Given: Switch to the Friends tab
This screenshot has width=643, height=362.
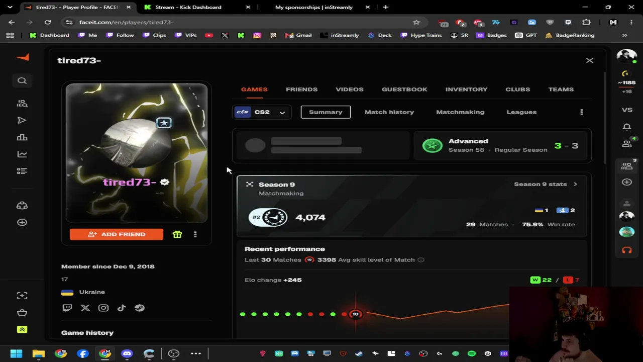Looking at the screenshot, I should 301,89.
